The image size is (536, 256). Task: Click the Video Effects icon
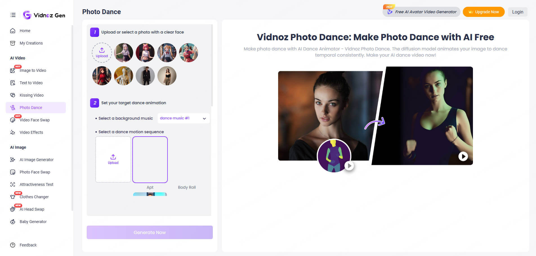[x=13, y=132]
